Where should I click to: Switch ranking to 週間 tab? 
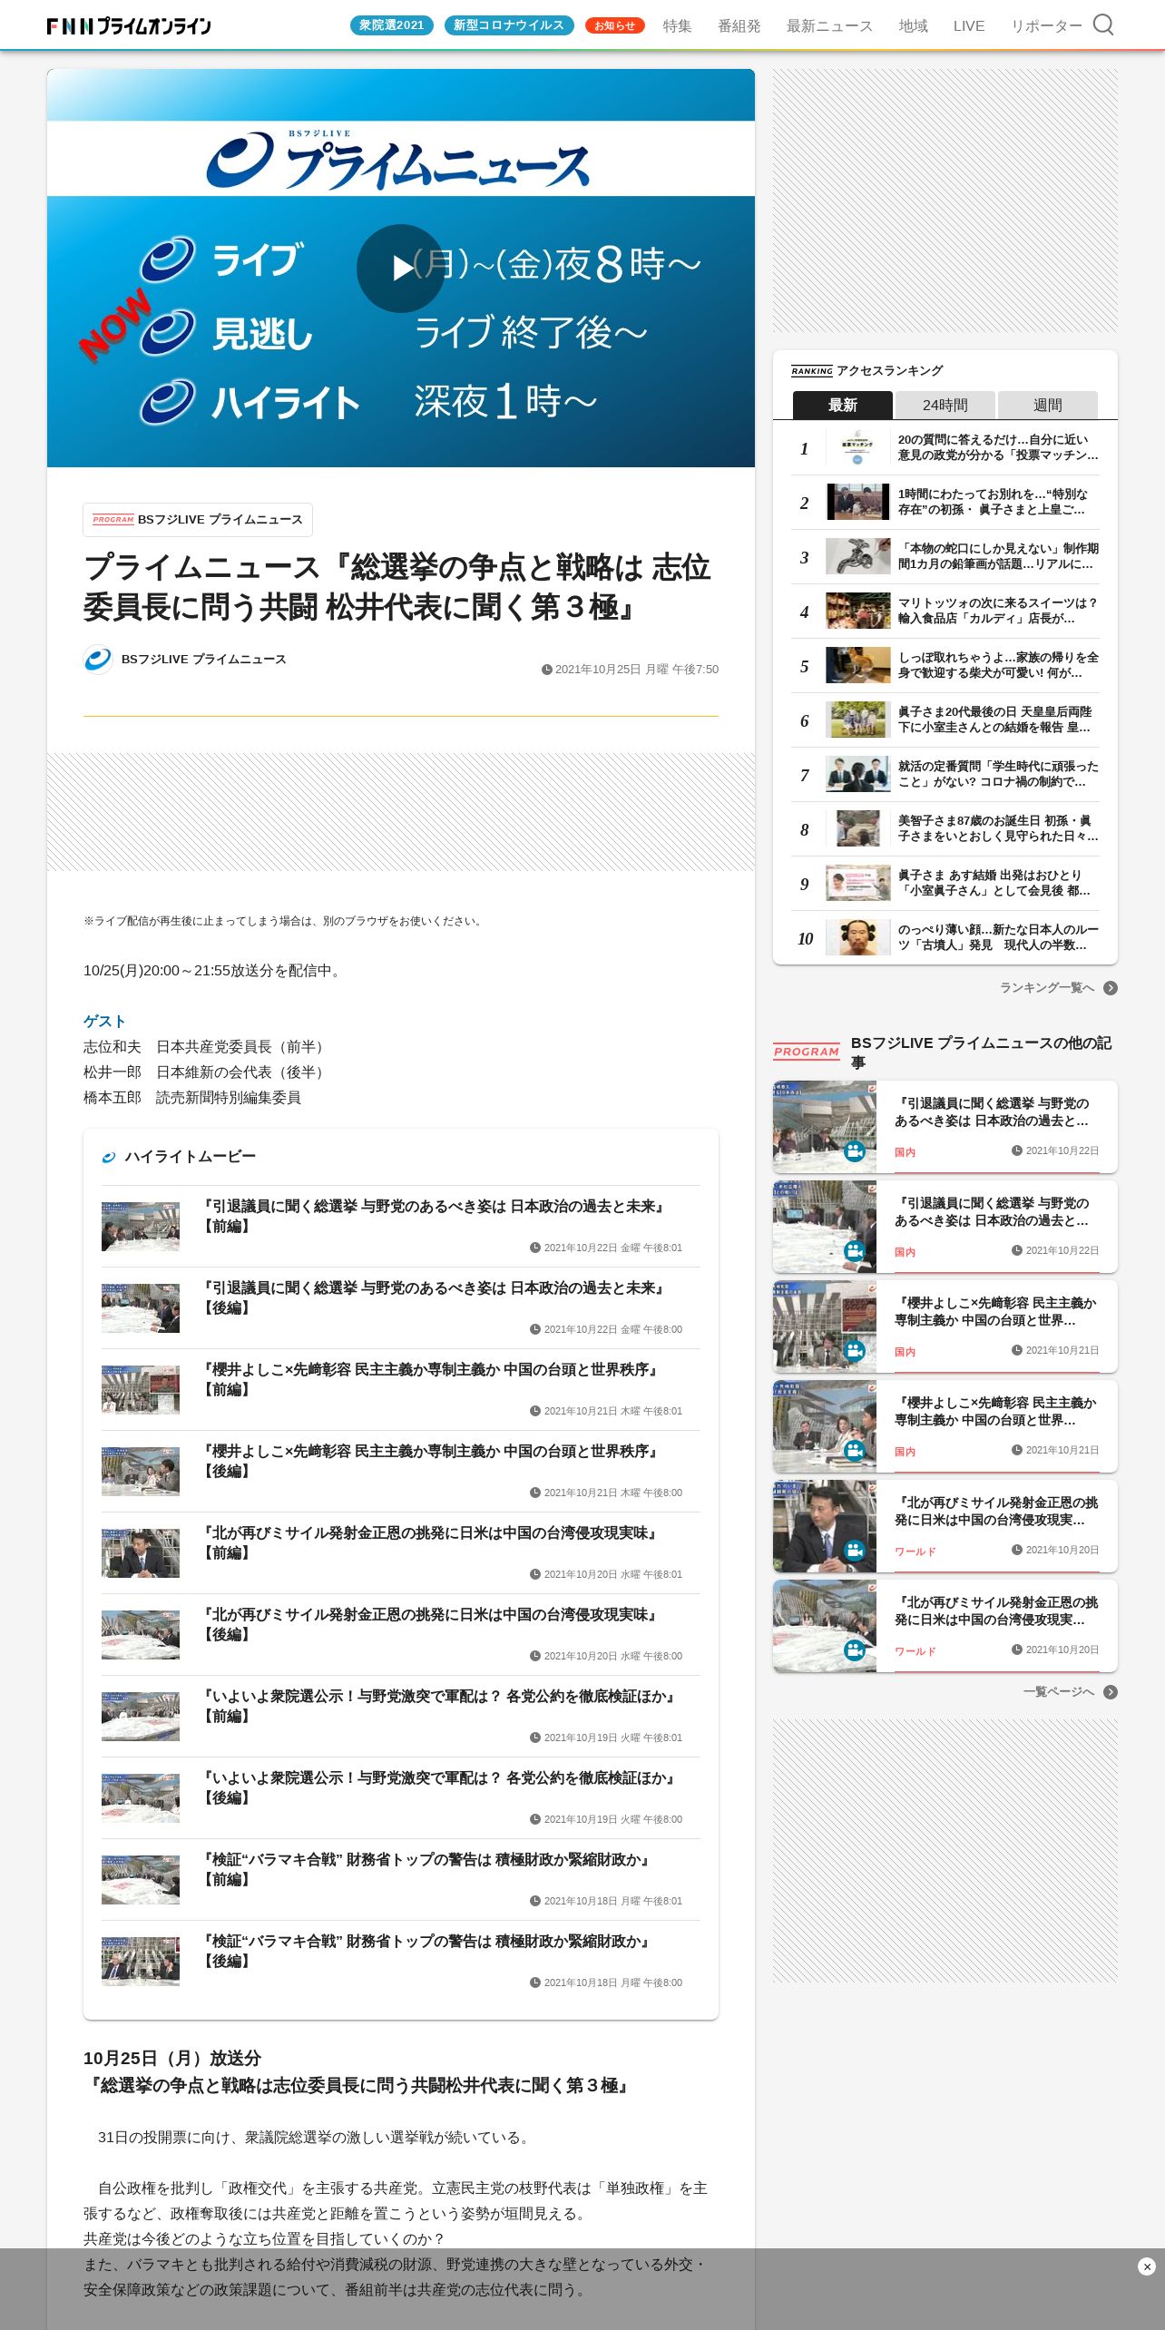pyautogui.click(x=1047, y=405)
